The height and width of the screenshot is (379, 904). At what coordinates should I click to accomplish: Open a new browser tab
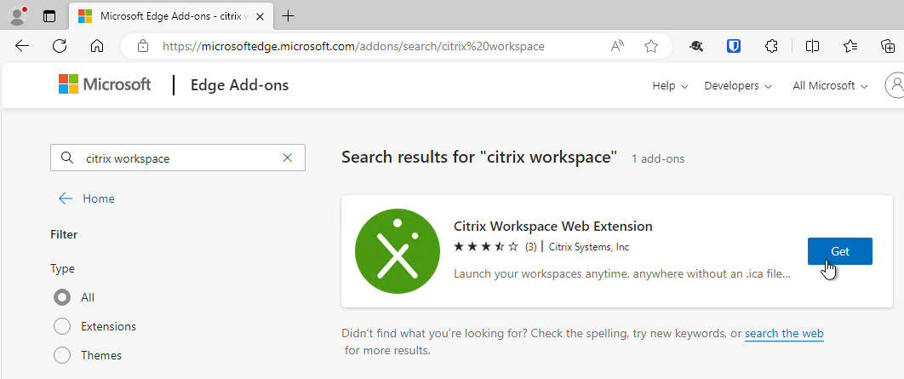[x=288, y=16]
